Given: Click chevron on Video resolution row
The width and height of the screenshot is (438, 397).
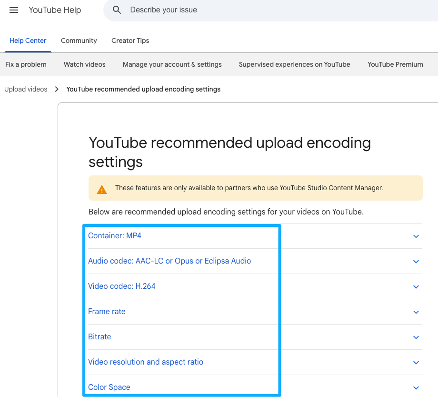Looking at the screenshot, I should (x=416, y=363).
